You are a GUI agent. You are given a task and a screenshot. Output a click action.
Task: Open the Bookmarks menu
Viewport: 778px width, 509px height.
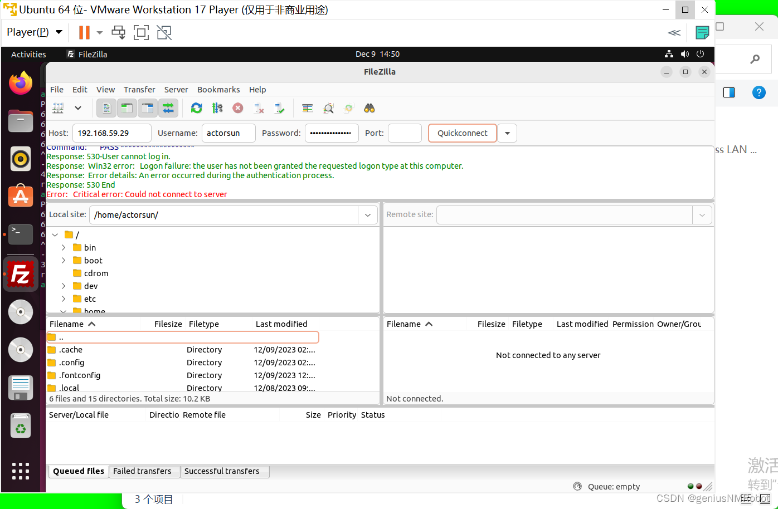(x=218, y=90)
